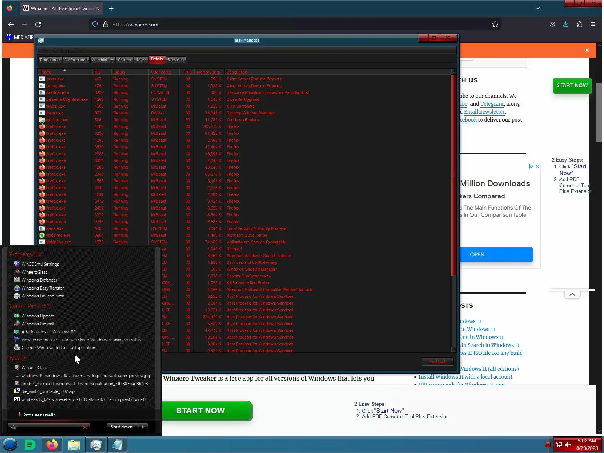This screenshot has width=604, height=453.
Task: Sort processes by the PID column
Action: click(102, 72)
